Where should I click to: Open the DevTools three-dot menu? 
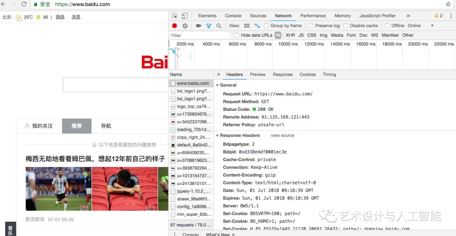click(451, 16)
